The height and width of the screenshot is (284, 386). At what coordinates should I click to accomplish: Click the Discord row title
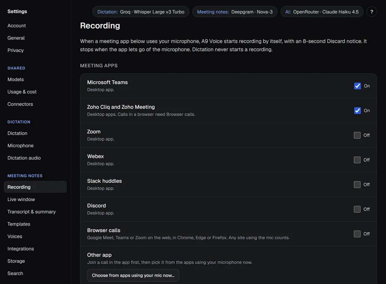tap(96, 206)
